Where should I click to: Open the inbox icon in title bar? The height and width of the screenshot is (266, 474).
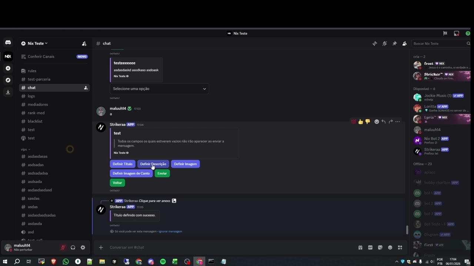click(457, 33)
